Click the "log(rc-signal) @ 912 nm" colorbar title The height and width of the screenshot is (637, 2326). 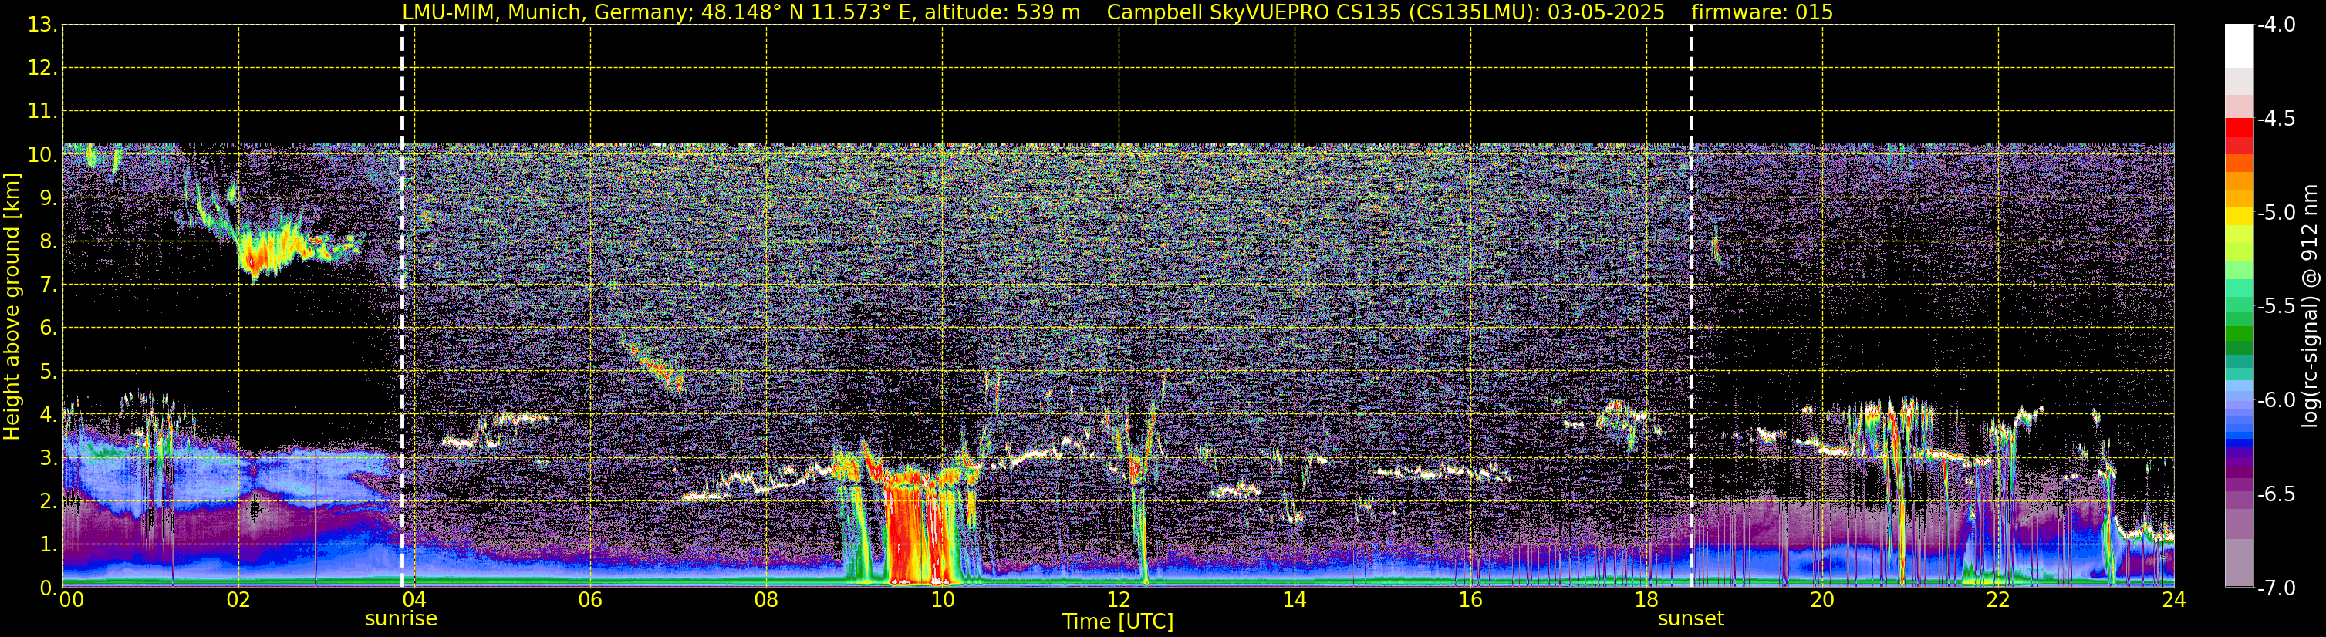tap(2310, 306)
